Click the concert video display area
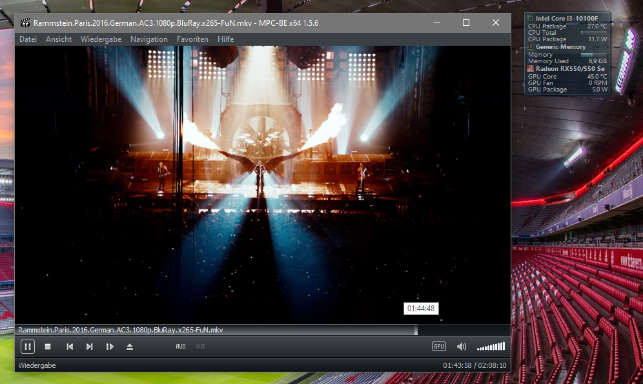Image resolution: width=643 pixels, height=384 pixels. click(263, 184)
